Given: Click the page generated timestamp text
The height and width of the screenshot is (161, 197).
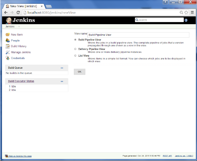Looking at the screenshot, I should click(142, 156).
